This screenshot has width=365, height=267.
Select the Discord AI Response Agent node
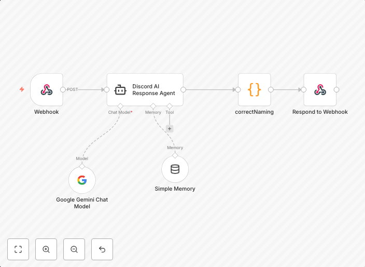145,90
